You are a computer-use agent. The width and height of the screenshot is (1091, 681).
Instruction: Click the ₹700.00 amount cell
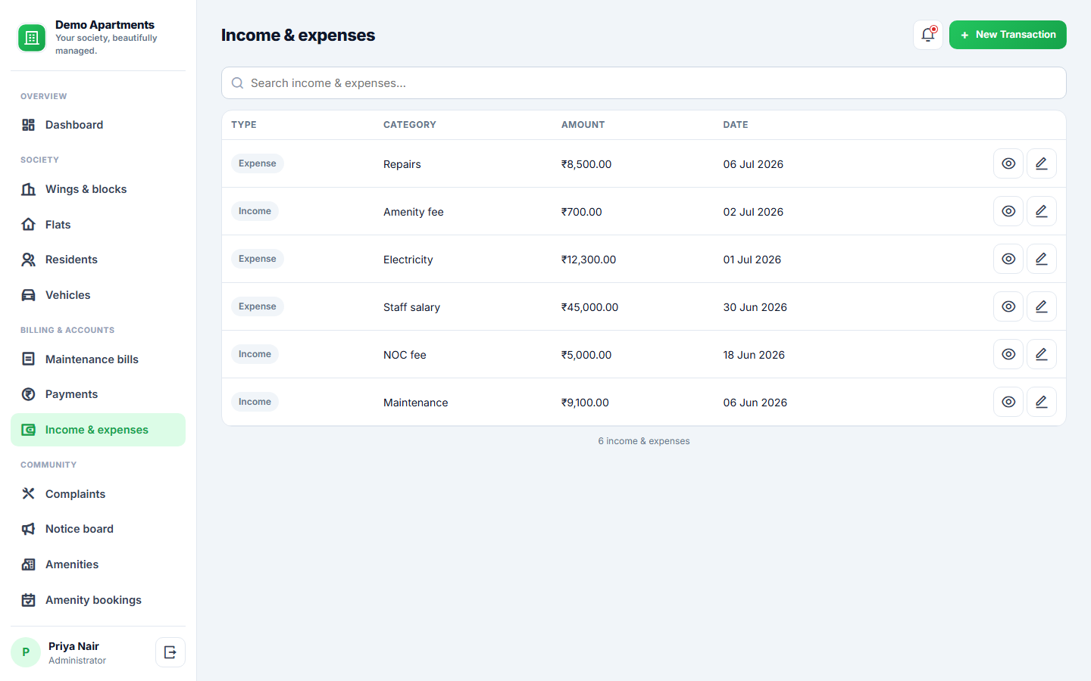(x=582, y=212)
